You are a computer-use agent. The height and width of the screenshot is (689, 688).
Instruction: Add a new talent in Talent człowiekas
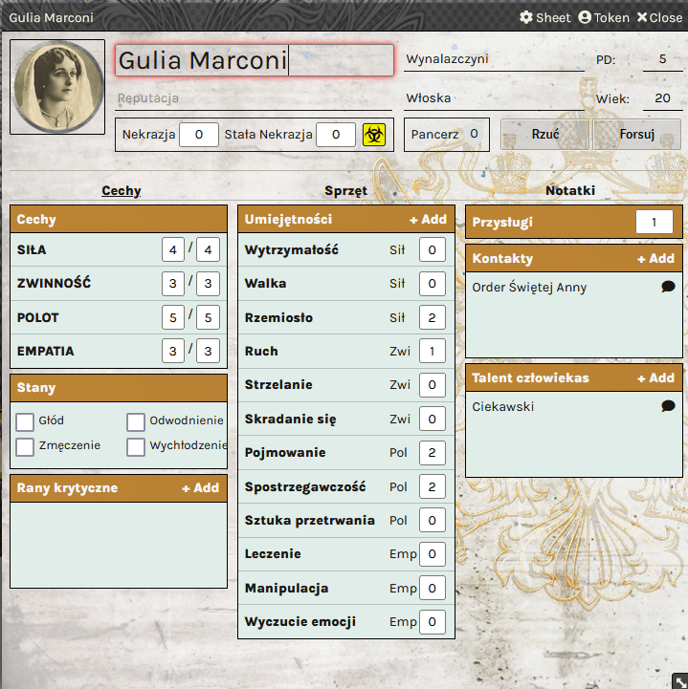(655, 377)
